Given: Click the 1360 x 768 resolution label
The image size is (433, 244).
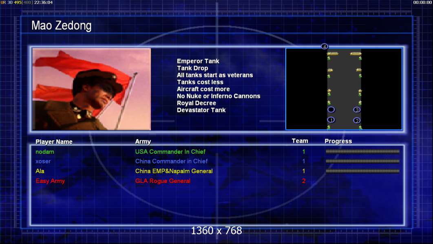Looking at the screenshot, I should click(216, 231).
